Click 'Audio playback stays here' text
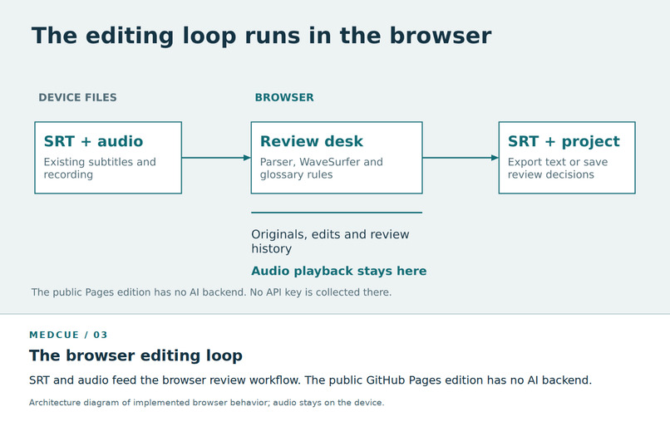This screenshot has height=446, width=670. 339,271
